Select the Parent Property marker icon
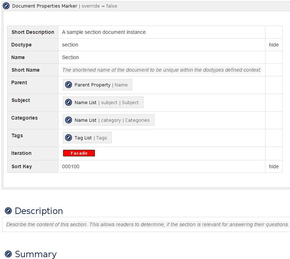Image resolution: width=290 pixels, height=259 pixels. click(x=68, y=85)
